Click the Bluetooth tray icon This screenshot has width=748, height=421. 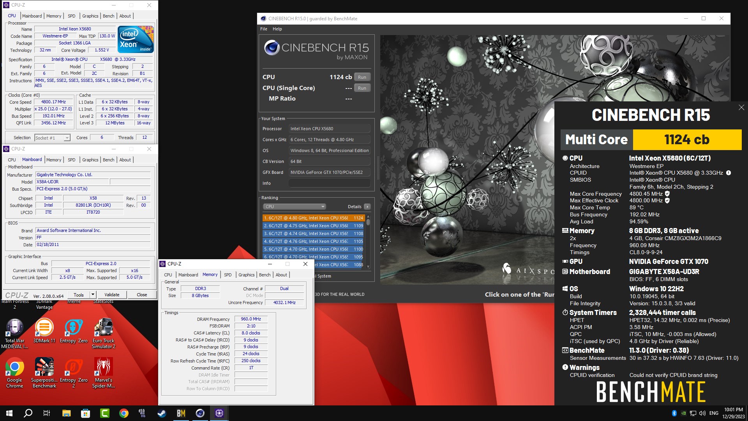coord(674,413)
